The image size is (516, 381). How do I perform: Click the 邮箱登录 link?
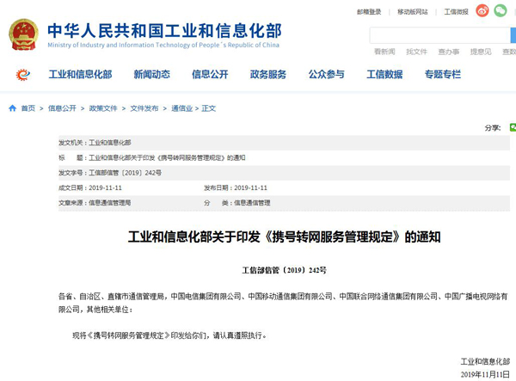click(x=370, y=12)
